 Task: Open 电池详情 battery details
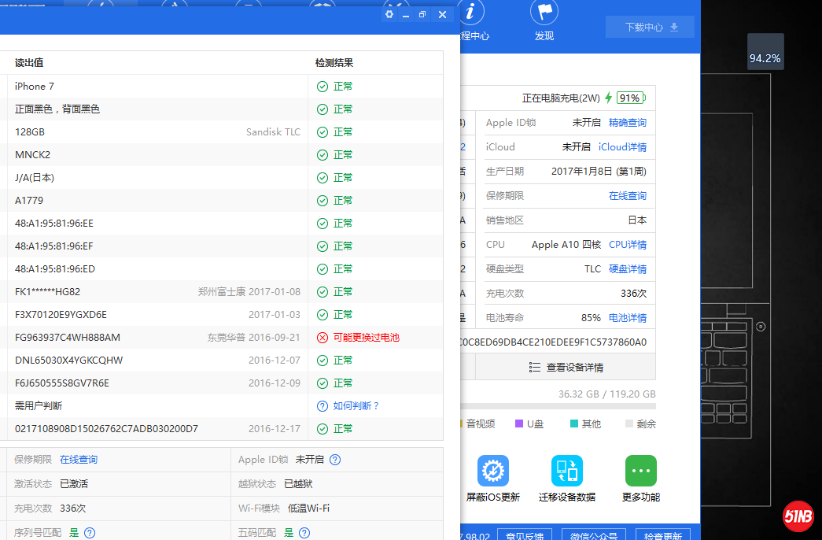(x=628, y=317)
